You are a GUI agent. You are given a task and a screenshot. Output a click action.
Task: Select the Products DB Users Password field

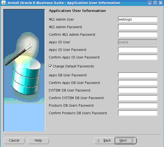coord(138,106)
